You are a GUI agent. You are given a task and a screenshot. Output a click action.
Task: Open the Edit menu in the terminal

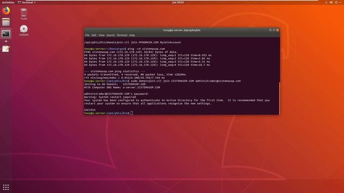coord(94,35)
